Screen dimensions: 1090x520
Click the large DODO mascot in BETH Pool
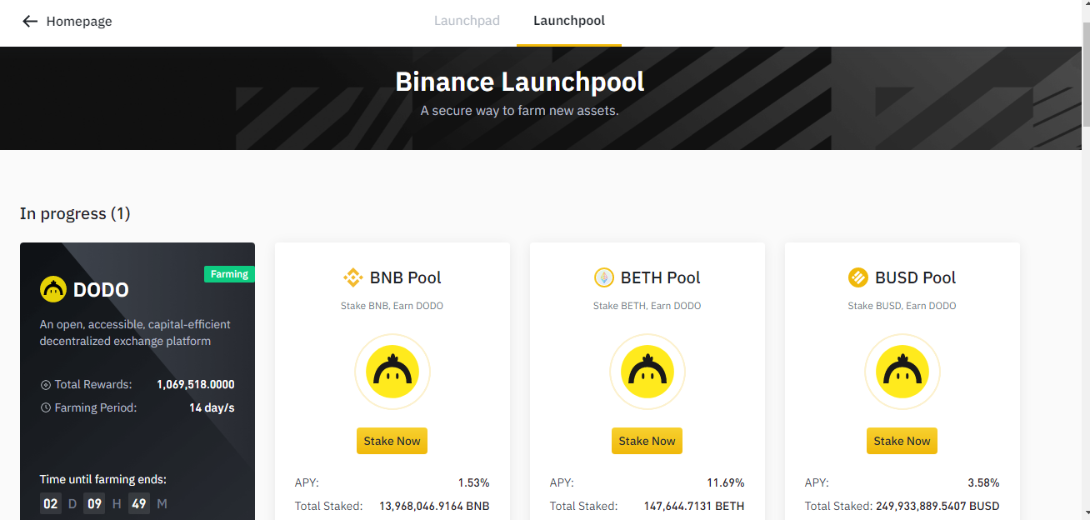647,371
